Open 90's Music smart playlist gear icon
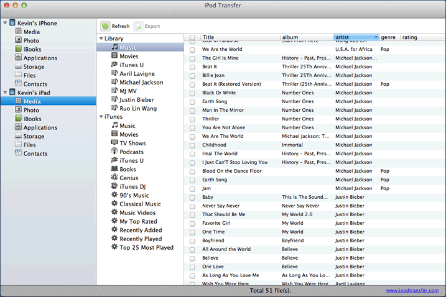 tap(114, 194)
